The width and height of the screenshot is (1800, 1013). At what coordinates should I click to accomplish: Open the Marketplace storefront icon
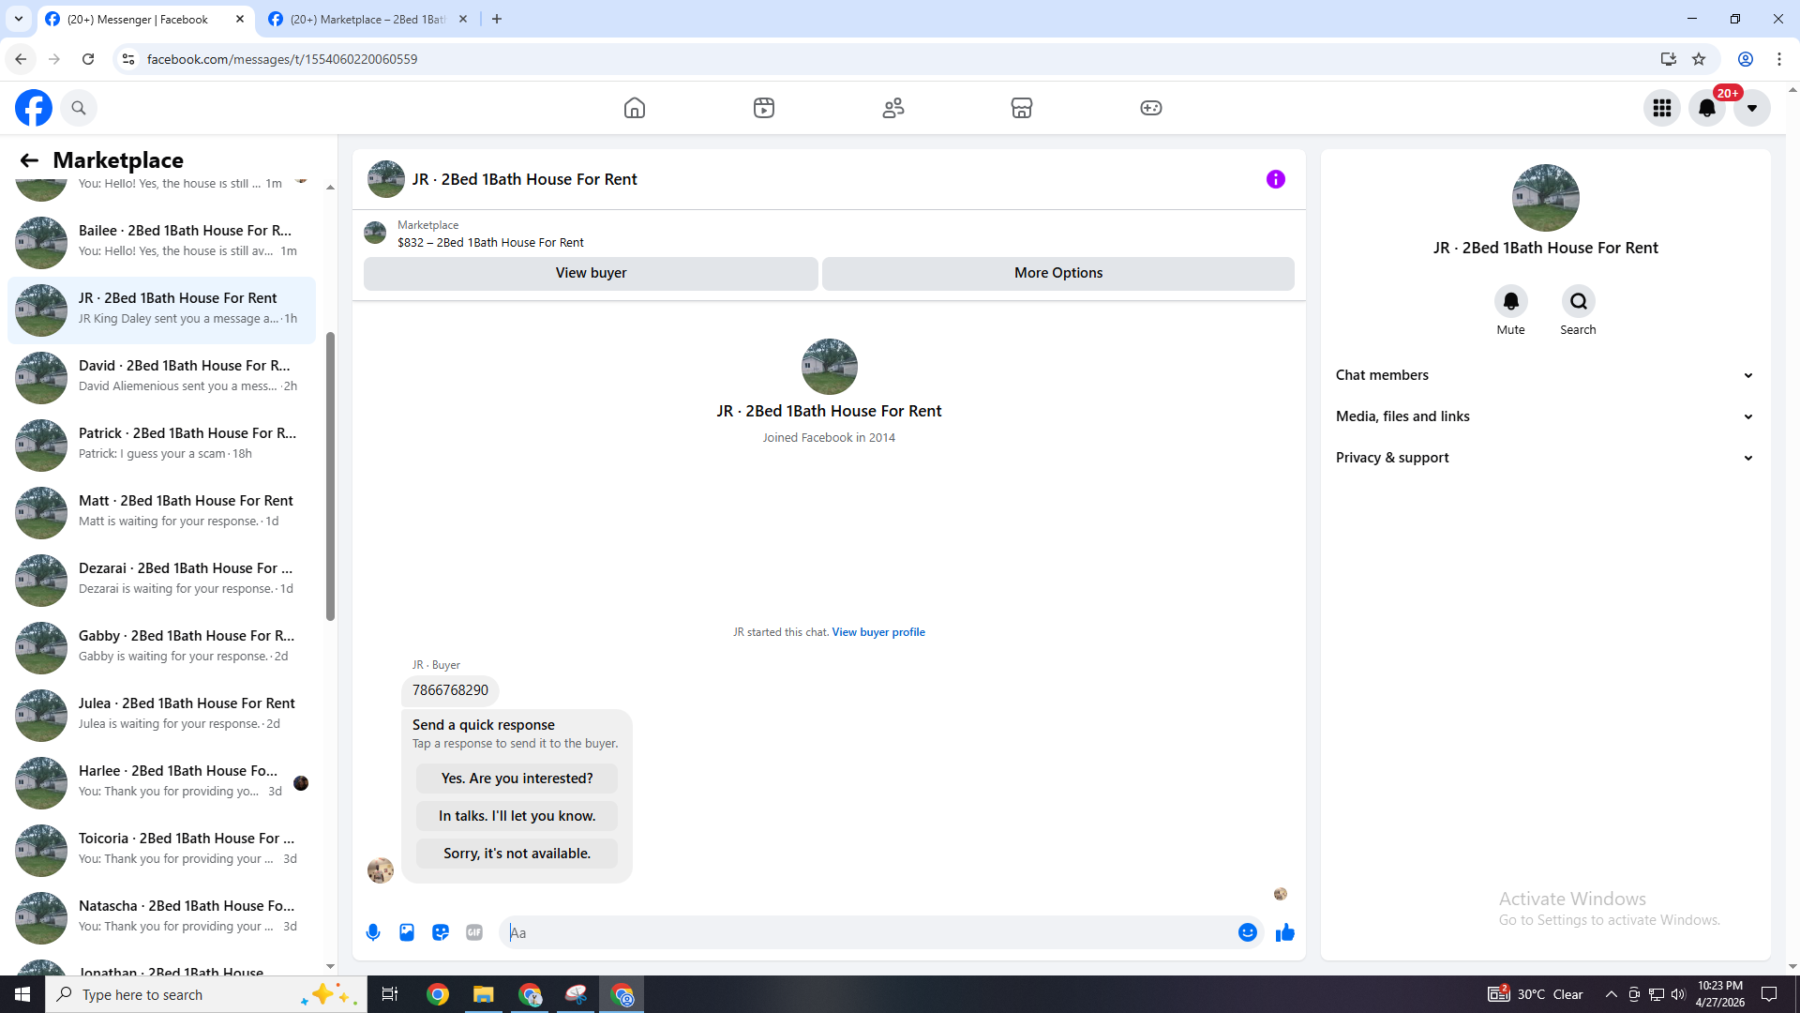tap(1022, 108)
